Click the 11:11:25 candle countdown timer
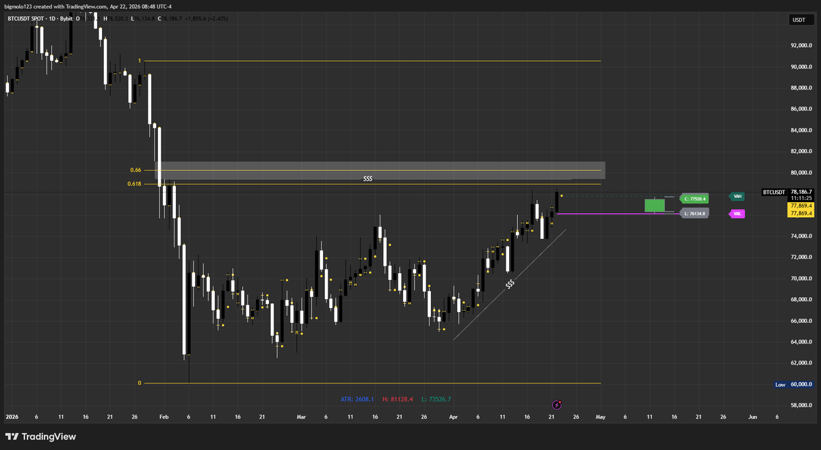Screen dimensions: 821x450 (x=800, y=199)
